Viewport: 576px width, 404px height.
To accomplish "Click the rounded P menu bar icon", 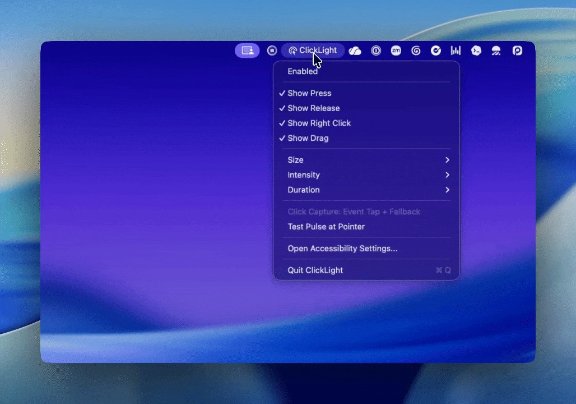I will click(x=517, y=50).
